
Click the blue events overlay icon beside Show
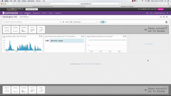63,22
